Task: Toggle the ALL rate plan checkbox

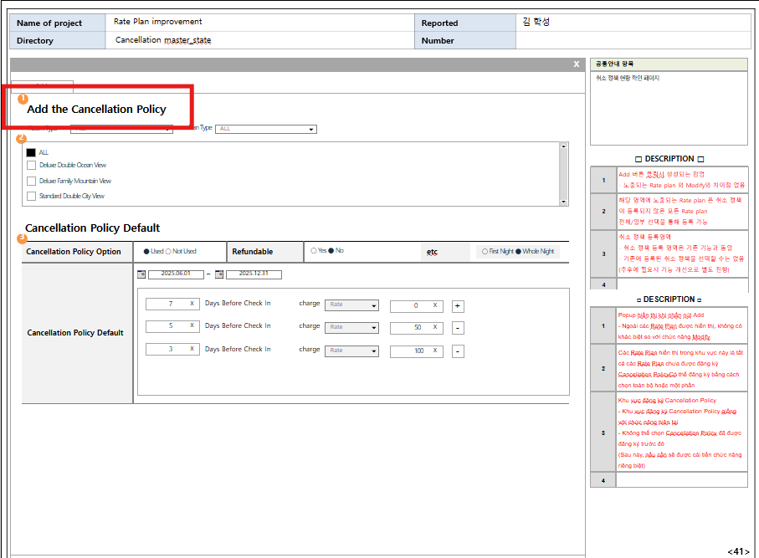Action: click(x=31, y=152)
